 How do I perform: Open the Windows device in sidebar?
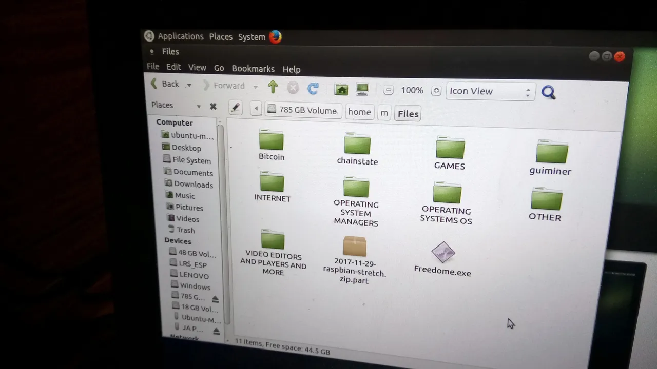pyautogui.click(x=191, y=286)
